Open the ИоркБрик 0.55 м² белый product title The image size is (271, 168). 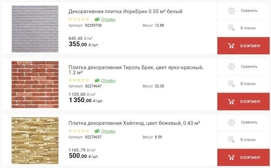pyautogui.click(x=125, y=11)
